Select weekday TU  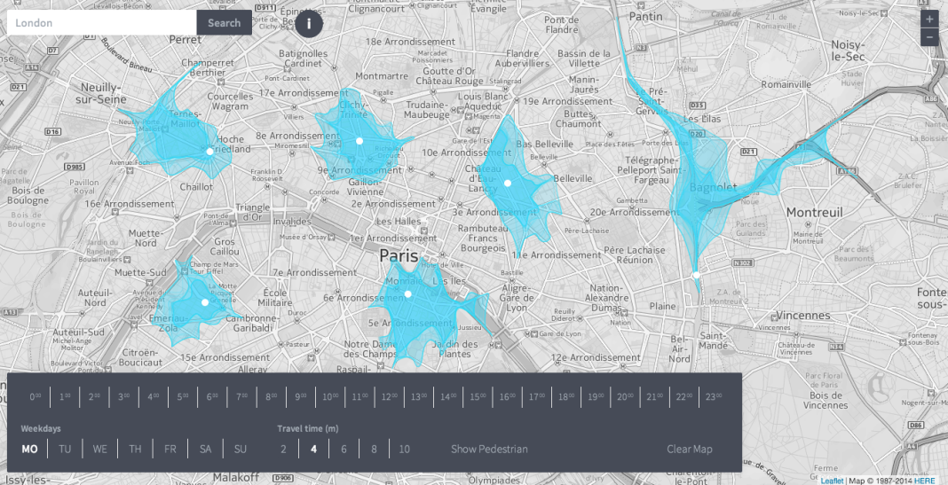tap(65, 449)
